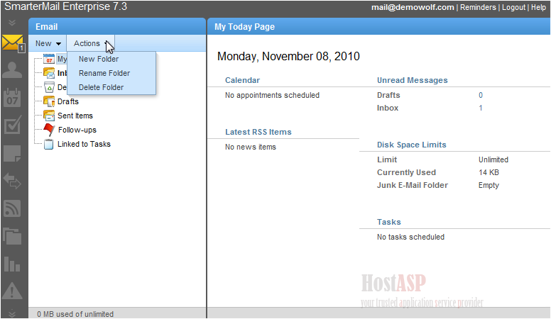This screenshot has width=551, height=319.
Task: Open the New dropdown menu
Action: click(48, 43)
